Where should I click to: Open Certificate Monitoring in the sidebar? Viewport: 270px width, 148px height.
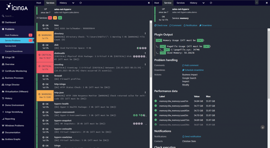(x=16, y=71)
